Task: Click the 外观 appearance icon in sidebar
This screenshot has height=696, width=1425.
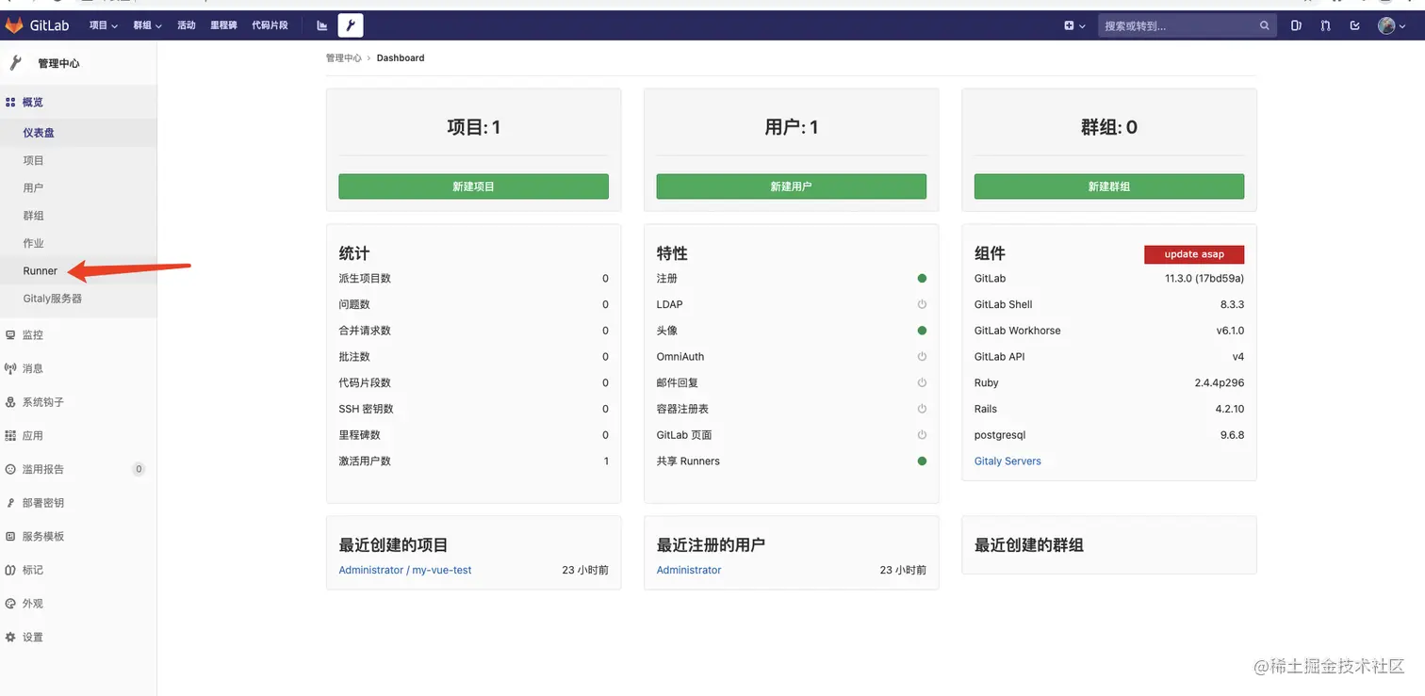Action: (10, 604)
